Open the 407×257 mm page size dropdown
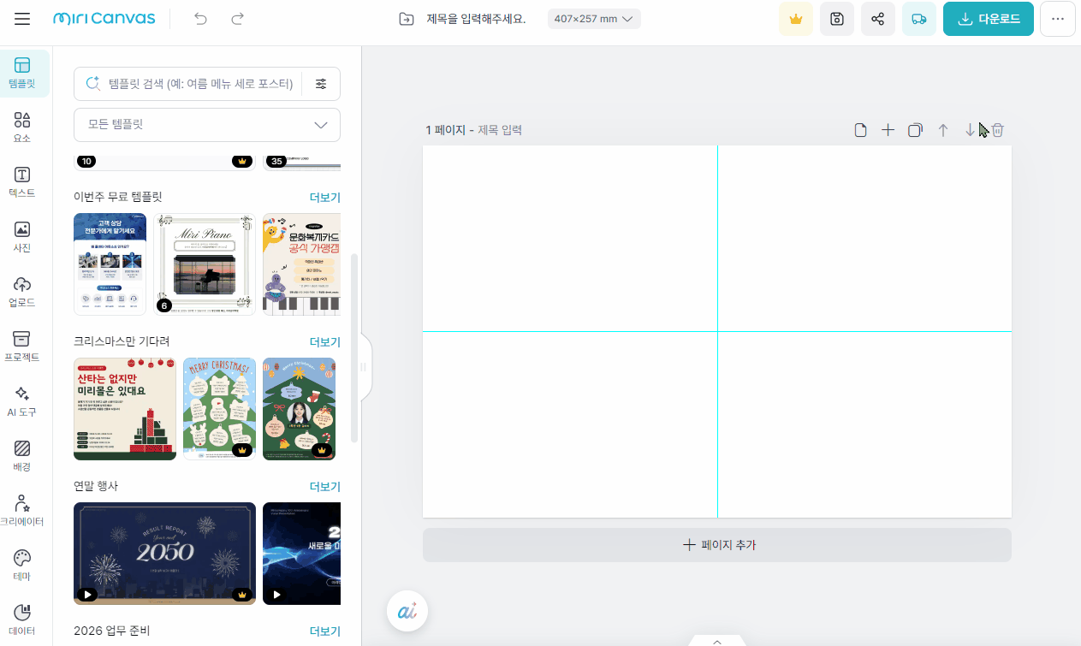This screenshot has height=646, width=1081. pyautogui.click(x=594, y=18)
